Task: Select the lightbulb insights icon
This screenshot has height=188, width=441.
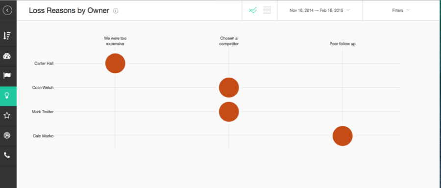Action: pos(7,96)
